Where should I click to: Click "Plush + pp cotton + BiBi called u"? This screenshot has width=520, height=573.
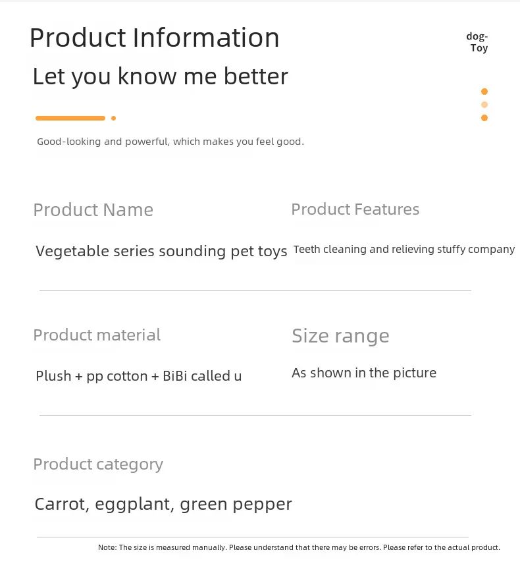(138, 376)
